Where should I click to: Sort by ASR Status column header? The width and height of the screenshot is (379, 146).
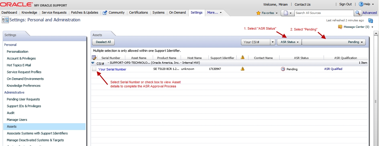click(301, 58)
